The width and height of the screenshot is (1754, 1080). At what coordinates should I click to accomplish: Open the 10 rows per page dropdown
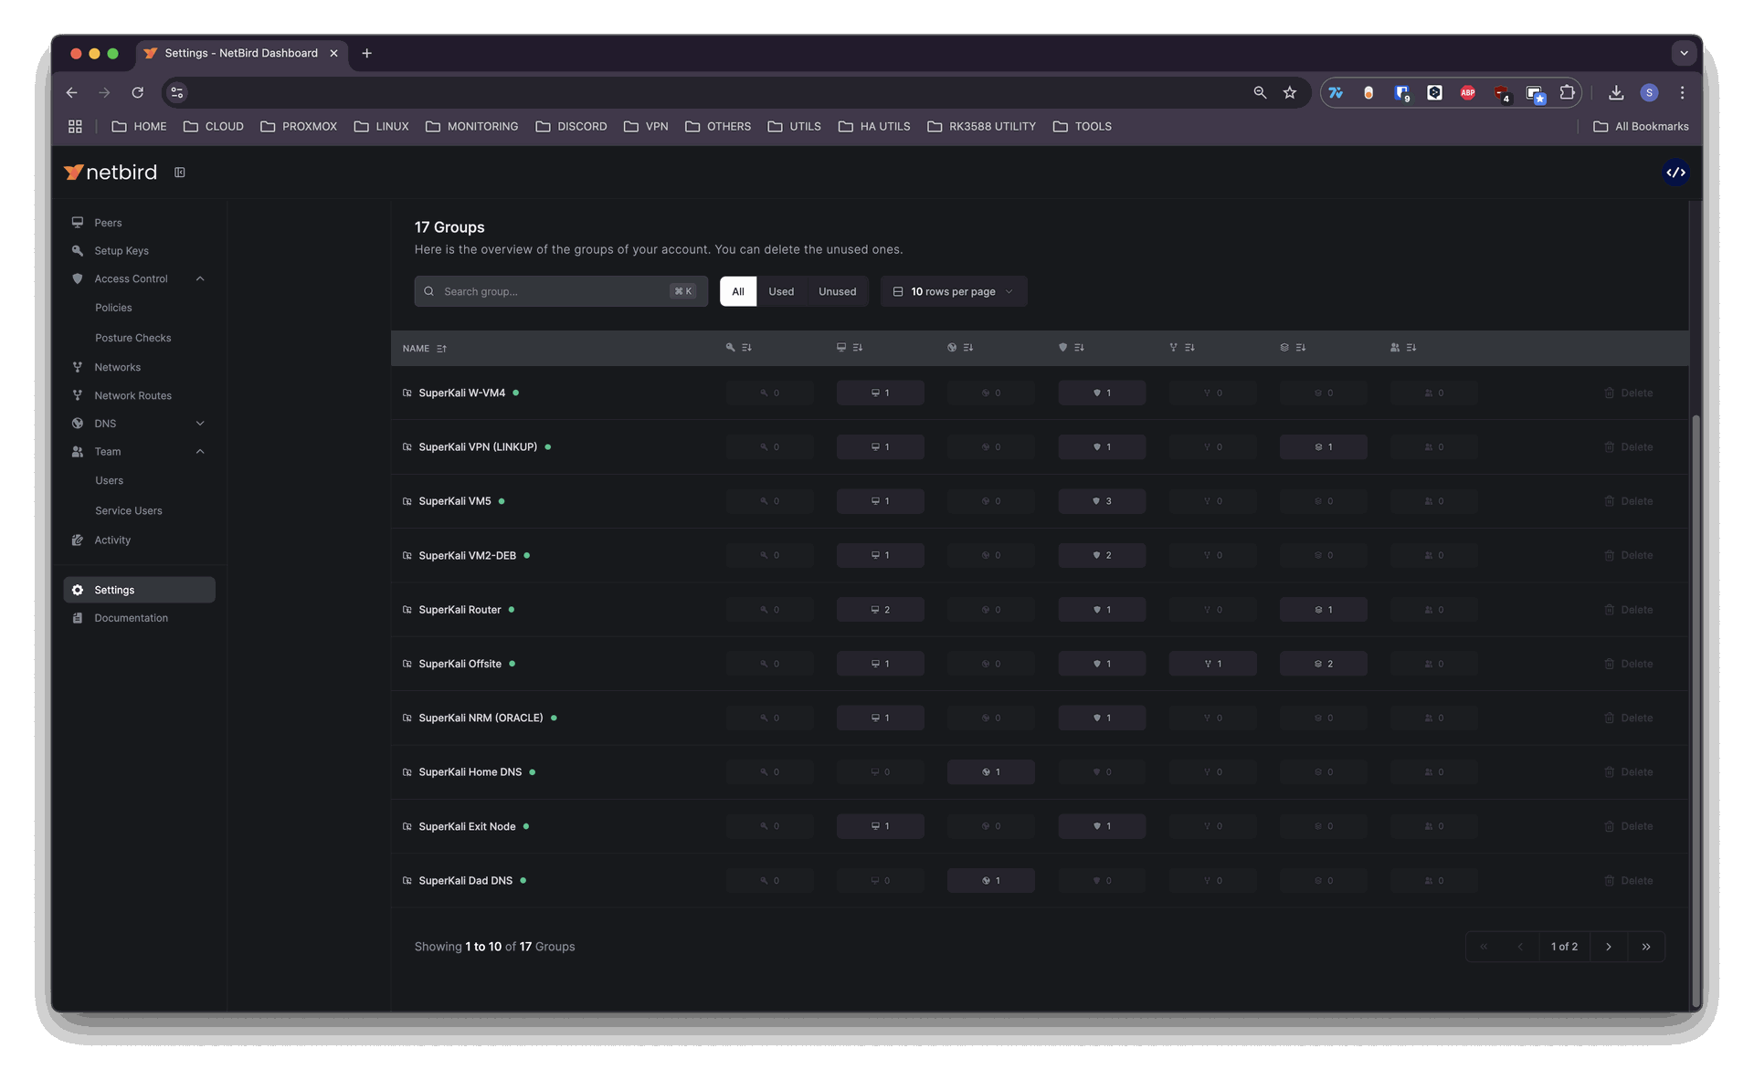tap(953, 290)
